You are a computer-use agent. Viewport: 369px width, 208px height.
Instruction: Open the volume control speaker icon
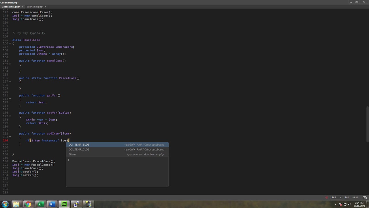tap(349, 205)
